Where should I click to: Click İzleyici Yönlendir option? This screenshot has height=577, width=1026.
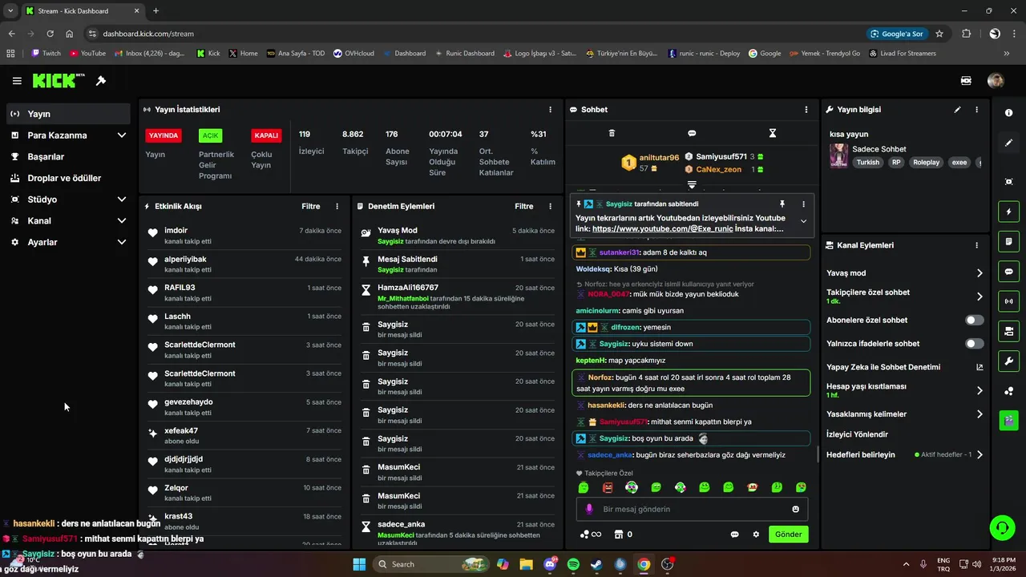(x=857, y=434)
